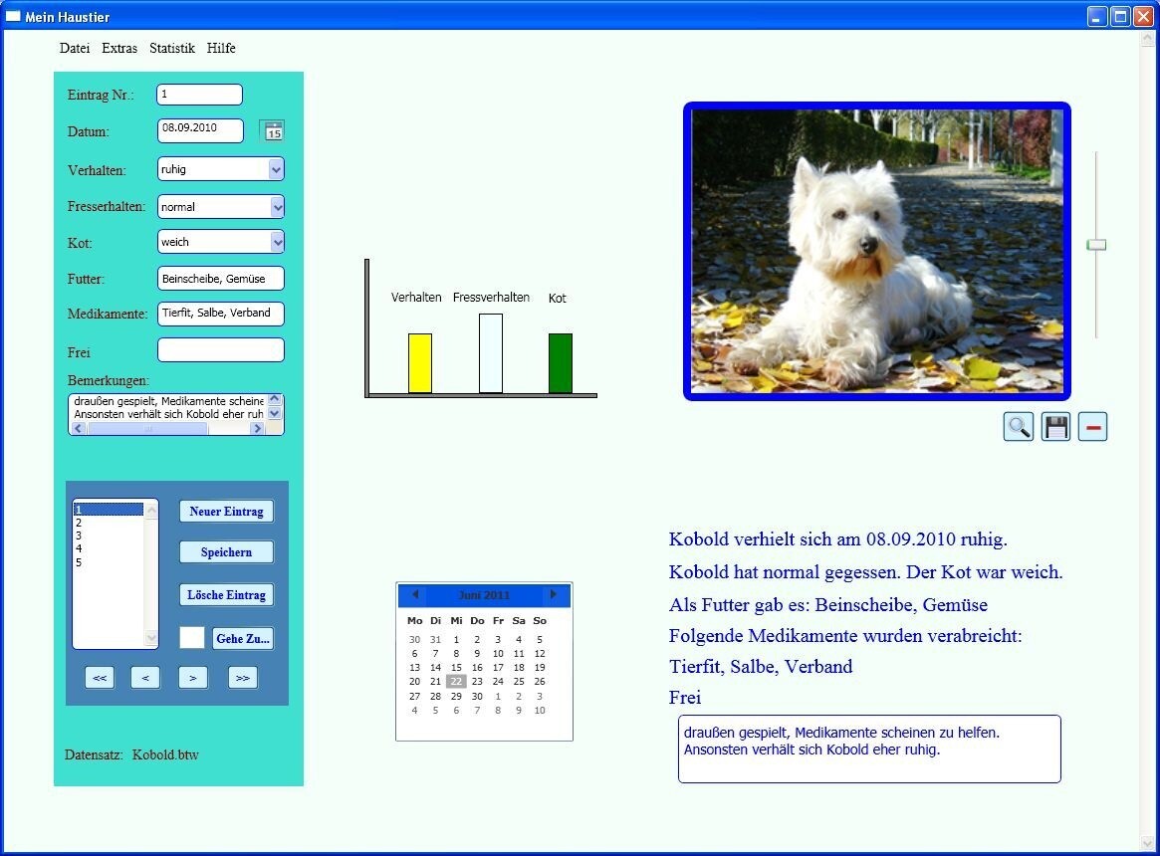This screenshot has width=1160, height=856.
Task: Go to next entry with > button
Action: tap(193, 678)
